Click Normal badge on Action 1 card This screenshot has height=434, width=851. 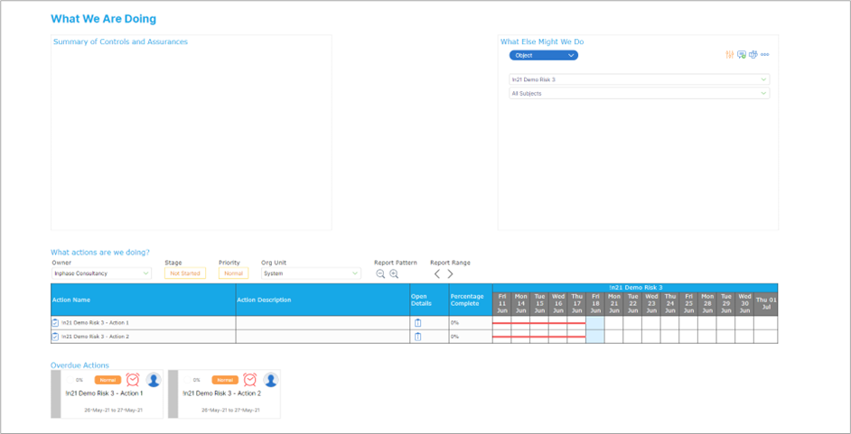point(108,380)
